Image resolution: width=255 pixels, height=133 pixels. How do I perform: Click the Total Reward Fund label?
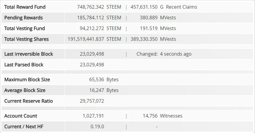pyautogui.click(x=25, y=7)
